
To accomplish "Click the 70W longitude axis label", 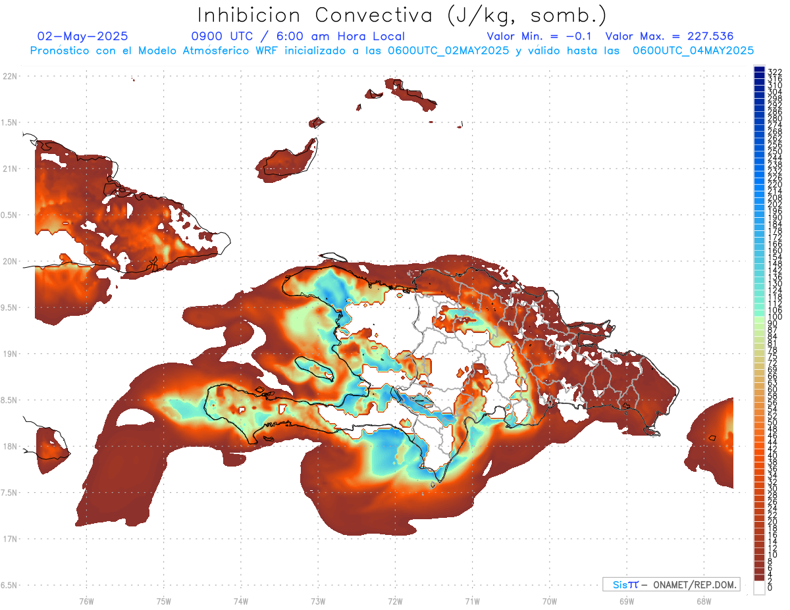I will (x=549, y=600).
